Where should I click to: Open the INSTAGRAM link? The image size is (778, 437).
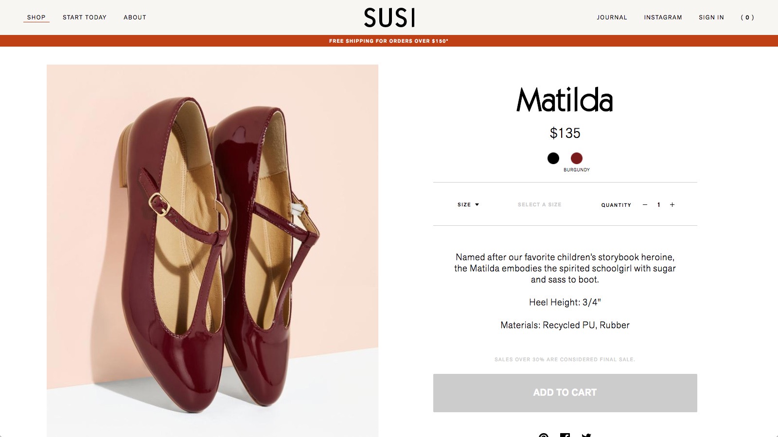(663, 17)
